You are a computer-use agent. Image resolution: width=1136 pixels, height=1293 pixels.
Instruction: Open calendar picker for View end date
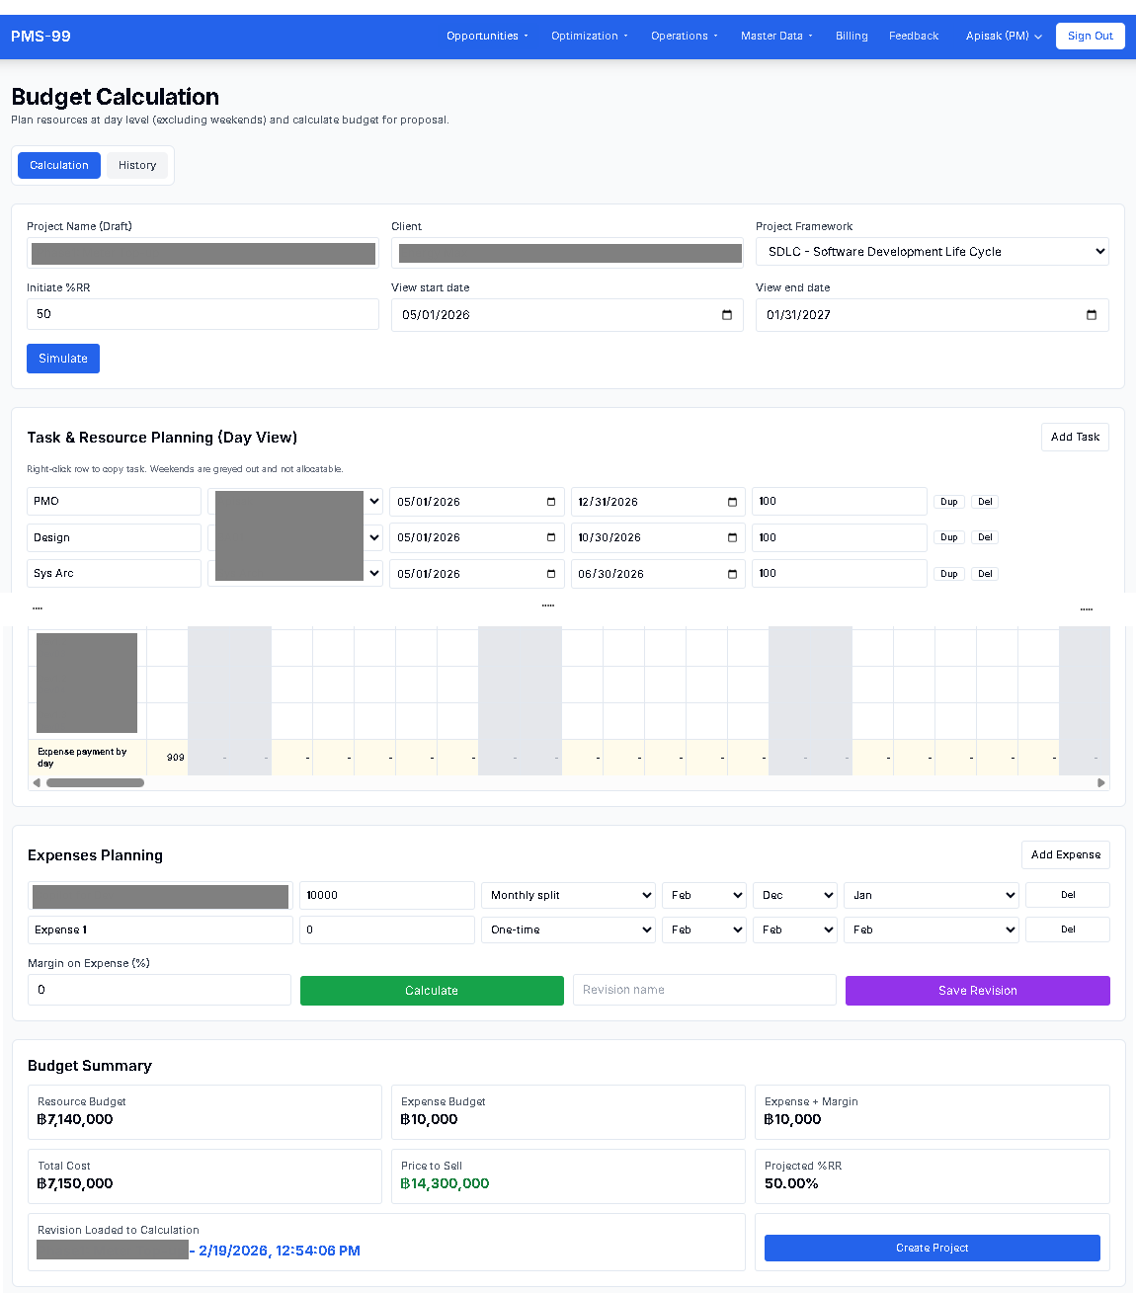click(x=1092, y=315)
